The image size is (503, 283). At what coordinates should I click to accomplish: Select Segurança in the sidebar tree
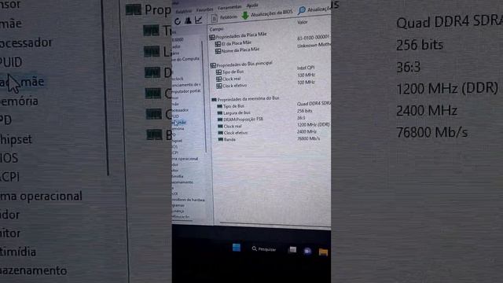178,211
